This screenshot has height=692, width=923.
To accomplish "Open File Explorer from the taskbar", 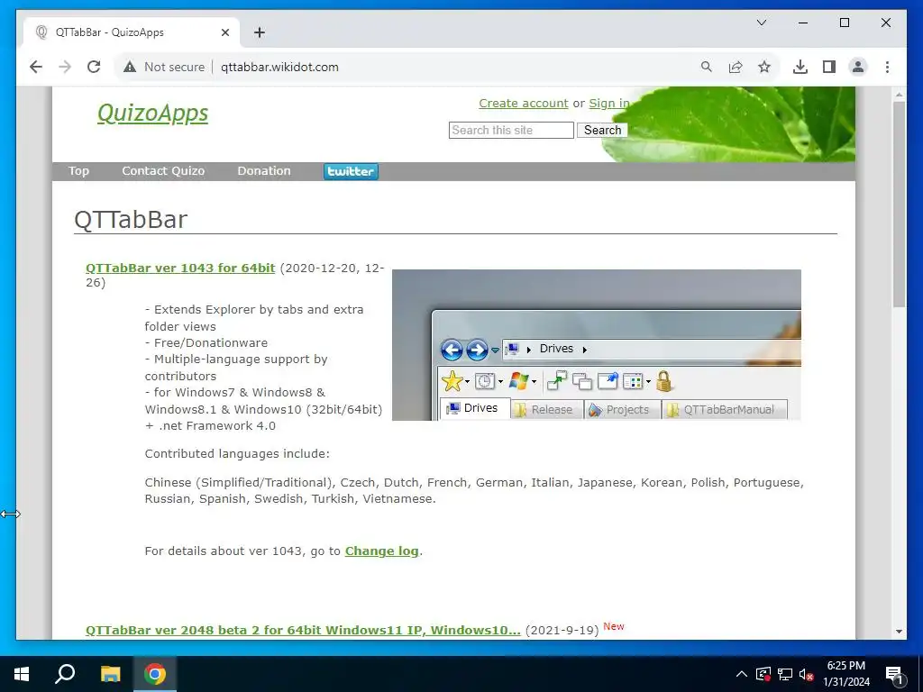I will (110, 674).
